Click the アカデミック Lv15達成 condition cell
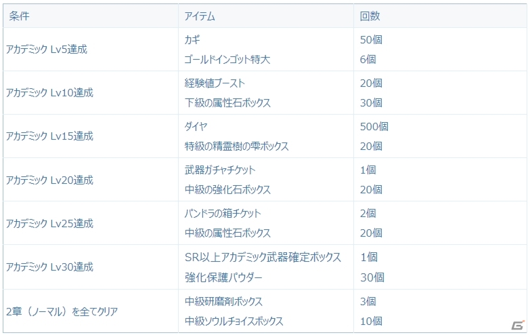Screen dimensions: 530x335 (91, 136)
